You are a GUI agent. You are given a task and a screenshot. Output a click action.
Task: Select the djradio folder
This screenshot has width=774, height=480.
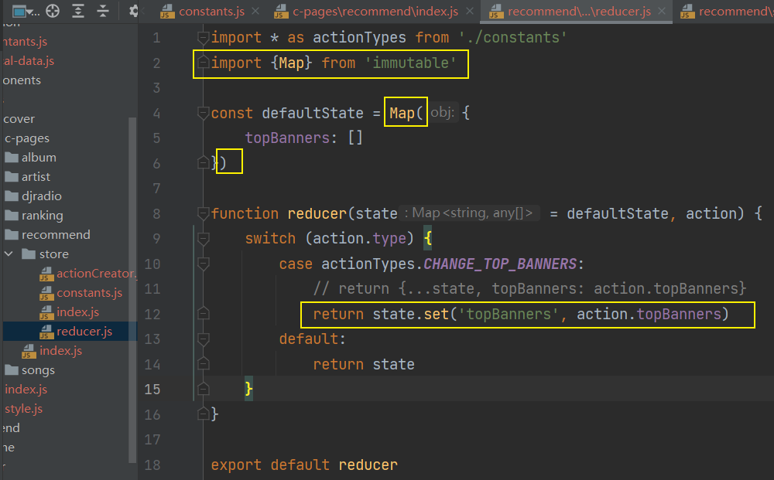coord(42,196)
